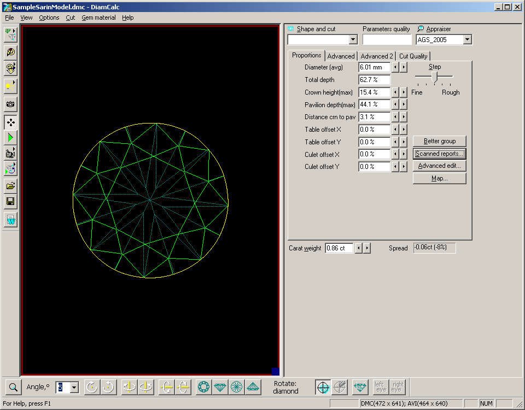Switch to the Cut Quality tab

tap(413, 56)
